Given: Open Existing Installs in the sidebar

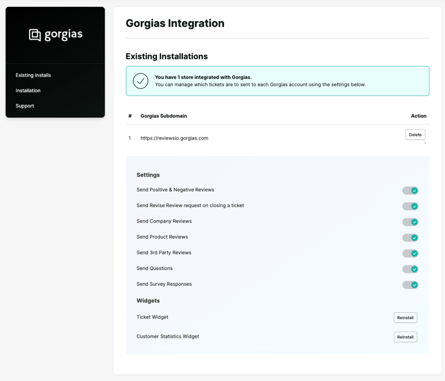Looking at the screenshot, I should [x=33, y=75].
